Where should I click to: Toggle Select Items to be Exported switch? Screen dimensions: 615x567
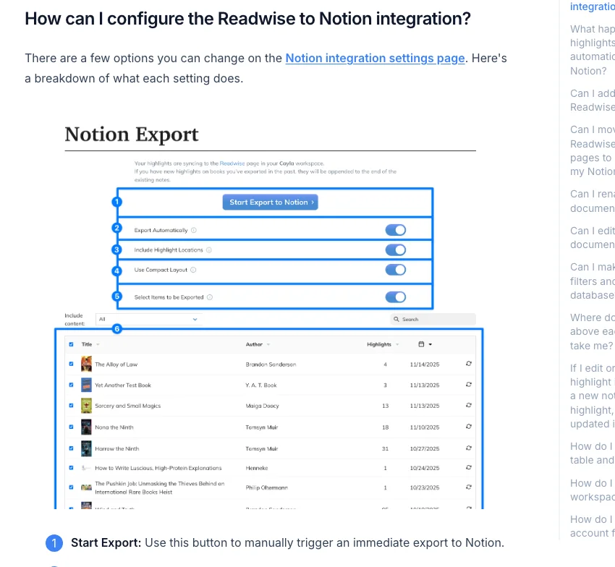[395, 297]
